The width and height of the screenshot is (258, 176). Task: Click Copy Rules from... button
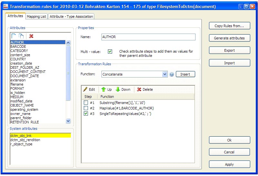coord(230,26)
